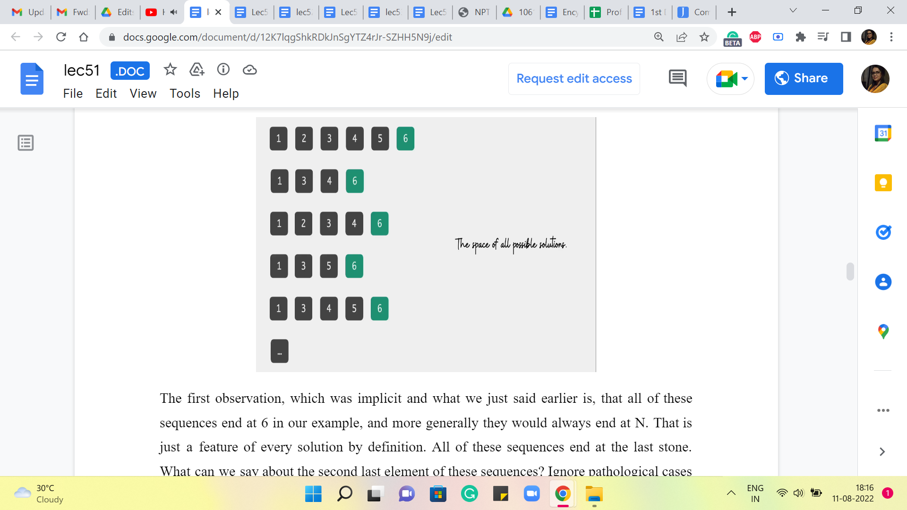Open Google Calendar side panel
This screenshot has height=510, width=907.
point(883,134)
